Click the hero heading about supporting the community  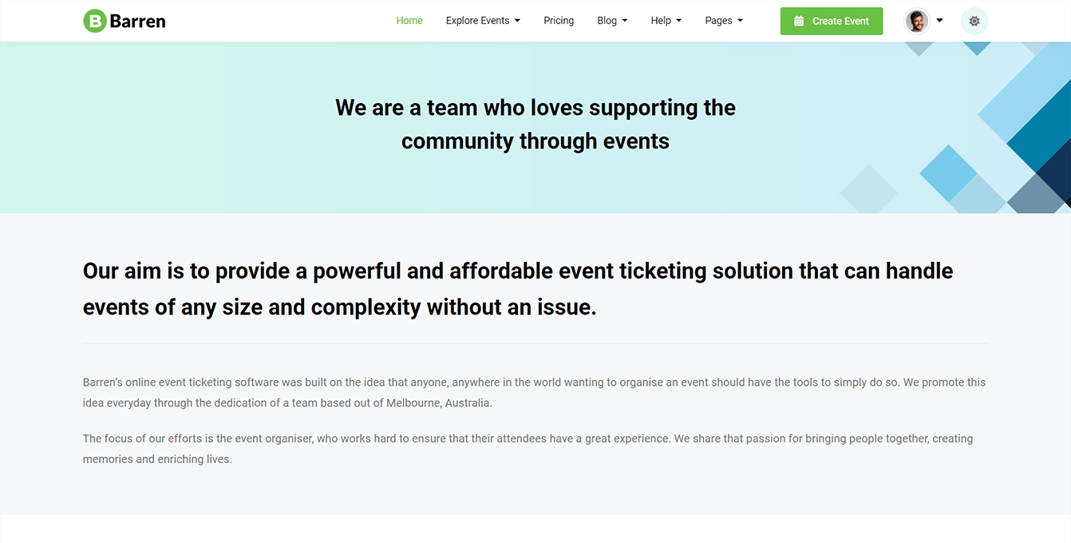point(535,124)
